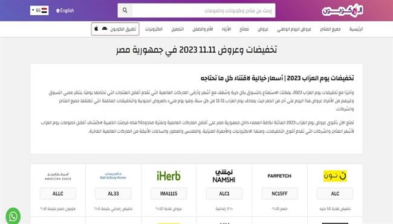This screenshot has height=224, width=393.
Task: Open the WhatsApp chat bubble
Action: (13, 216)
